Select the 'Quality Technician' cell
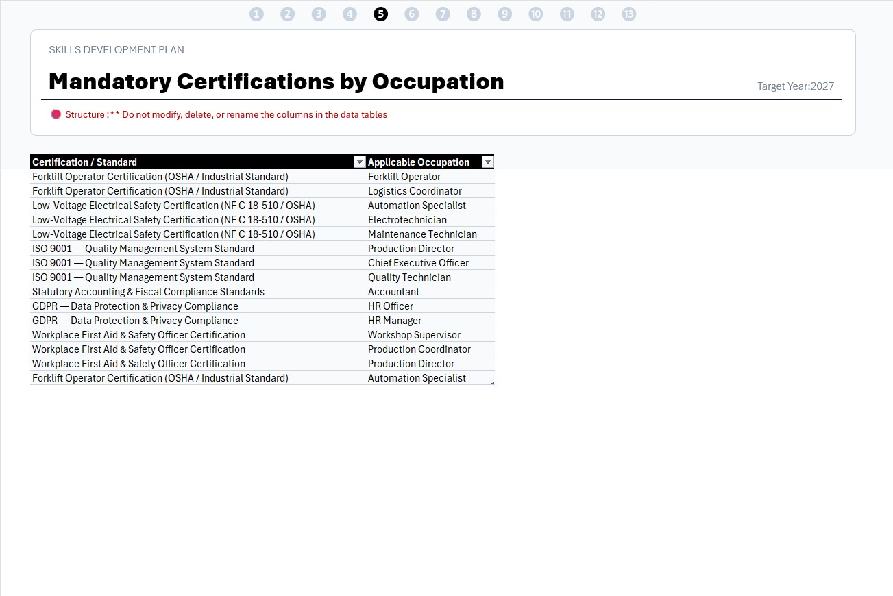893x596 pixels. pos(430,277)
